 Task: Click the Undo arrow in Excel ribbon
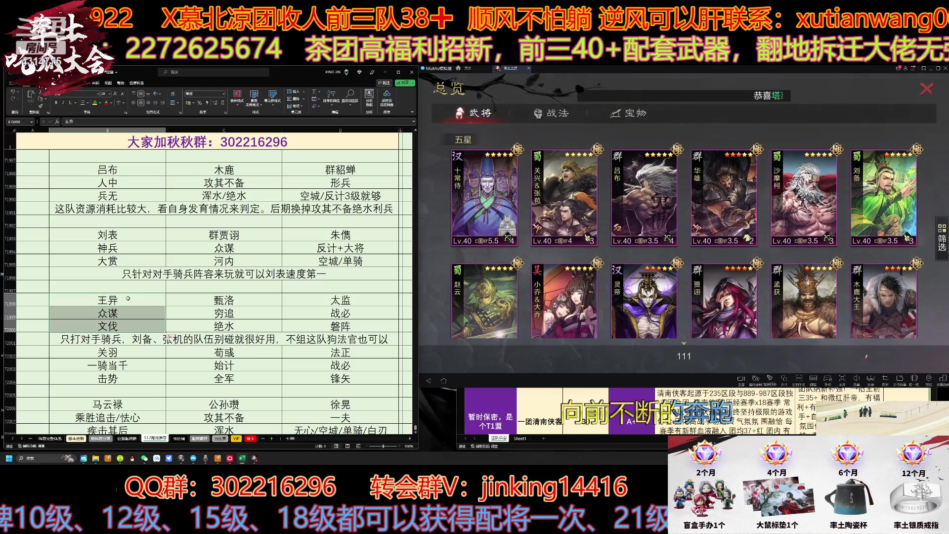tap(13, 91)
